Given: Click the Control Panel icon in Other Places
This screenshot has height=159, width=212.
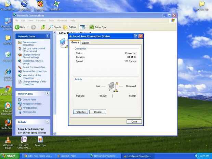Looking at the screenshot, I should pos(20,100).
